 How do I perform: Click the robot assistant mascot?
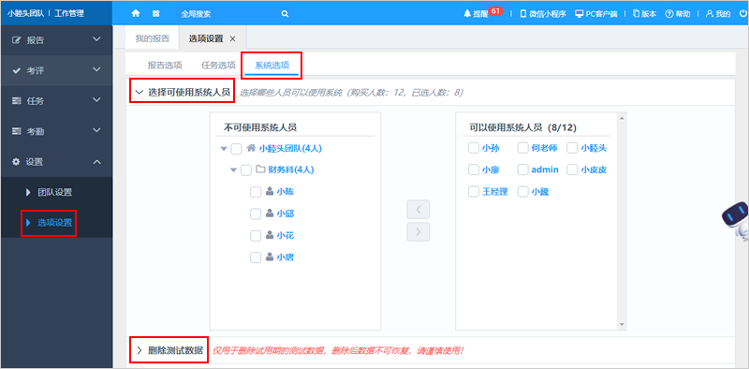pyautogui.click(x=736, y=220)
